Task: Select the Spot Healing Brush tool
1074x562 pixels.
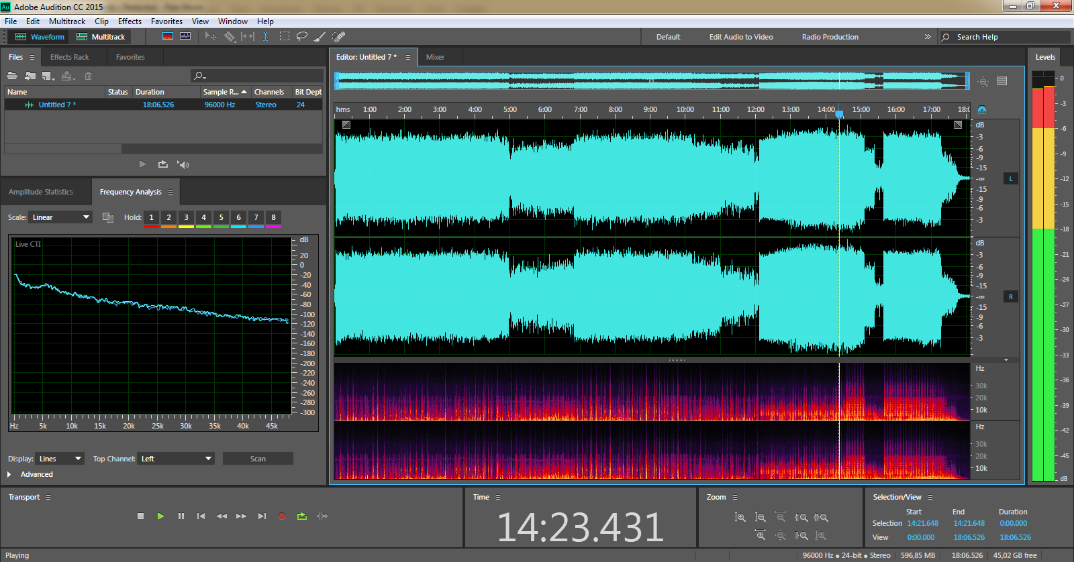Action: point(339,36)
